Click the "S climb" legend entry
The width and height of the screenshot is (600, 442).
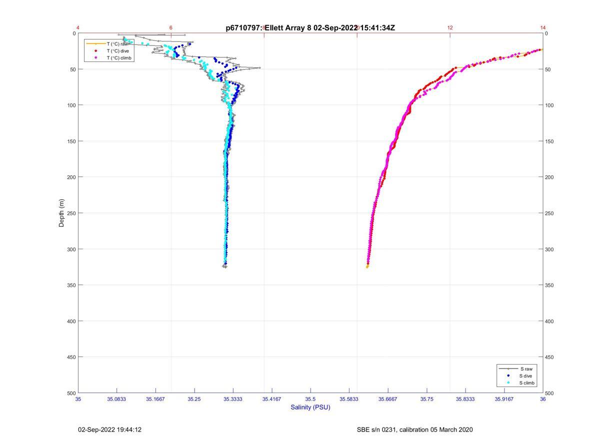point(527,383)
